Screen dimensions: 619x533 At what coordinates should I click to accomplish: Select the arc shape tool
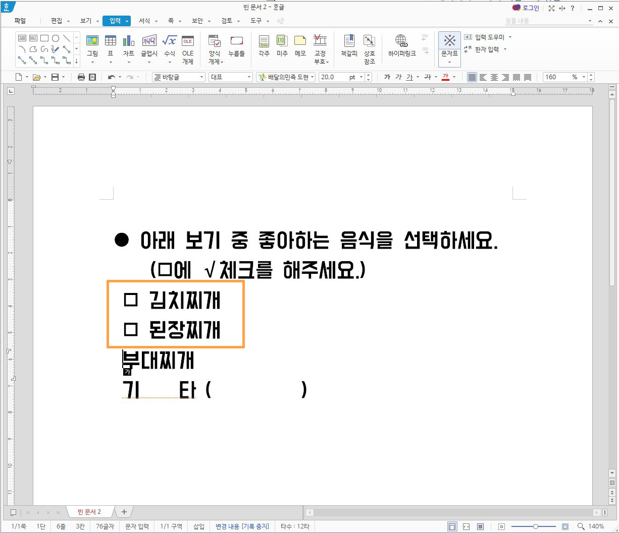click(x=22, y=49)
